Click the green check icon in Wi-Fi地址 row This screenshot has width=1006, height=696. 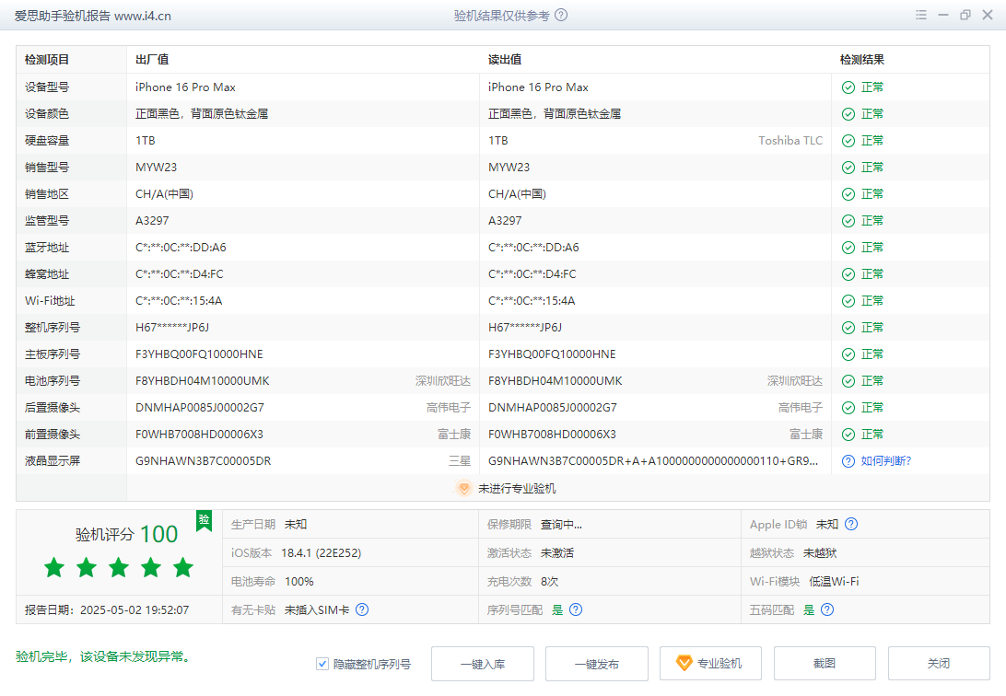point(848,301)
